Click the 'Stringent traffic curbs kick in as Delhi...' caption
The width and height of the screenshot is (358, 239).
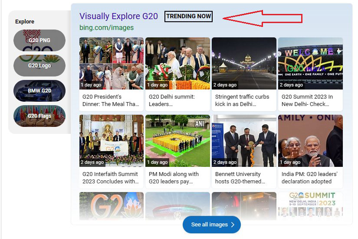point(242,100)
